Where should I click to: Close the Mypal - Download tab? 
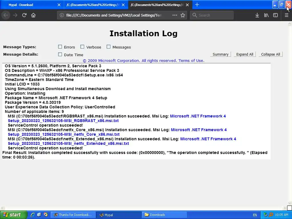click(59, 5)
